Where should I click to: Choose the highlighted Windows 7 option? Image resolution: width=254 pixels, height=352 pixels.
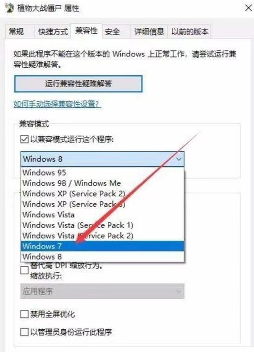tap(102, 246)
